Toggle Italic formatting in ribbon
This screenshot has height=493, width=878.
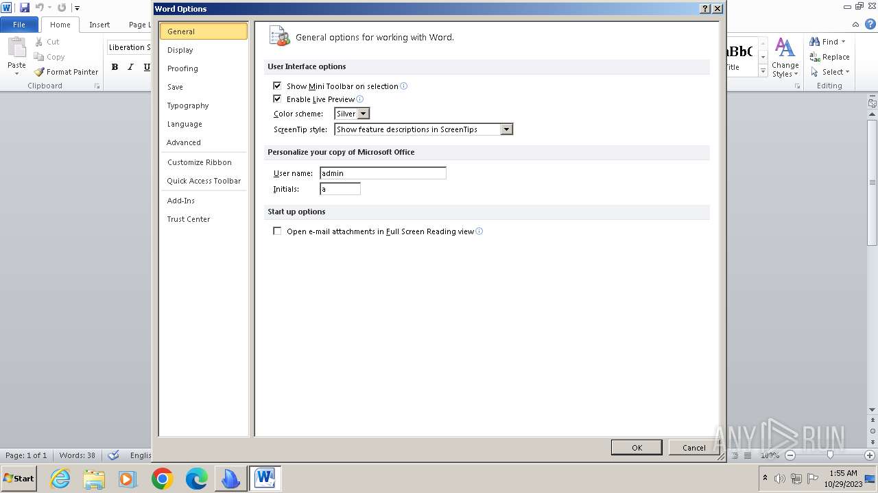click(x=130, y=67)
